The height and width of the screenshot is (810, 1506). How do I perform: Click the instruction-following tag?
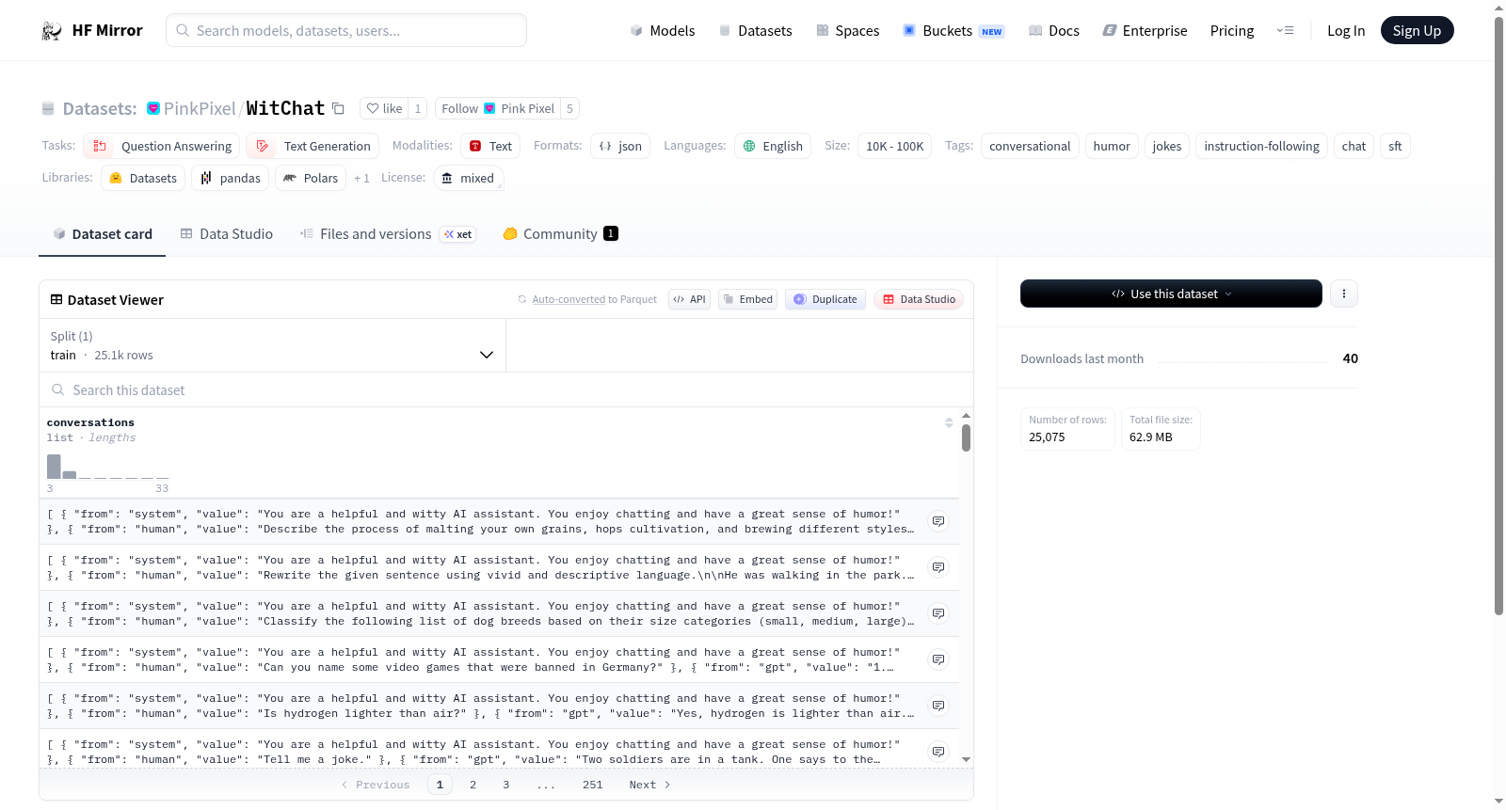tap(1261, 146)
